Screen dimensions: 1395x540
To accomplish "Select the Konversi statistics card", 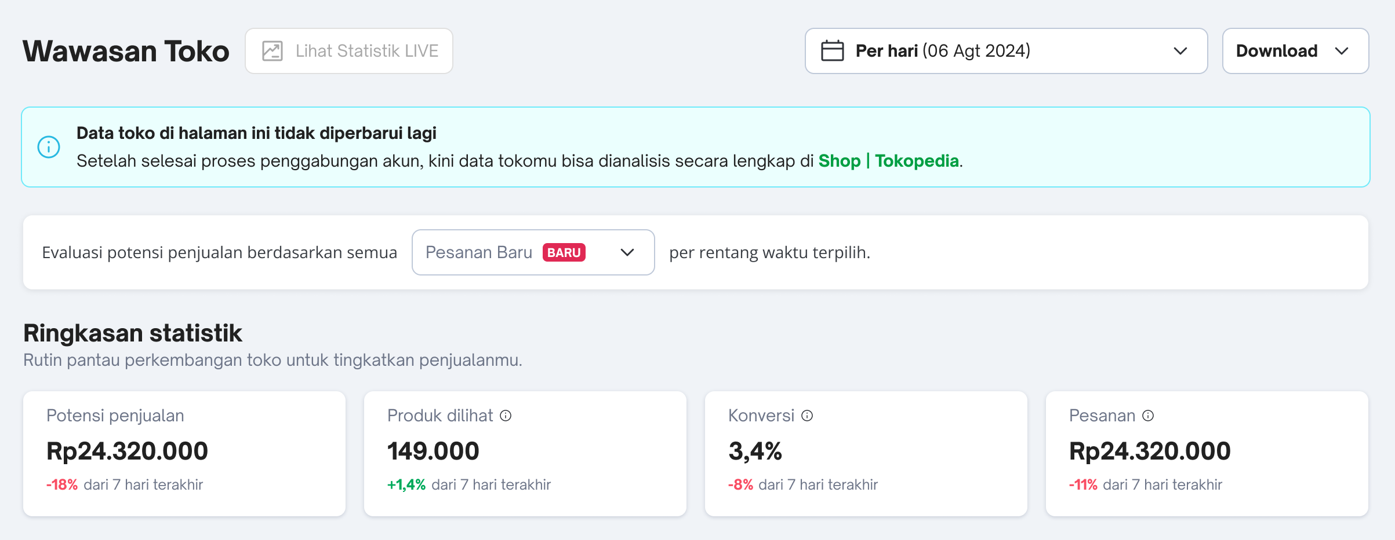I will coord(866,453).
